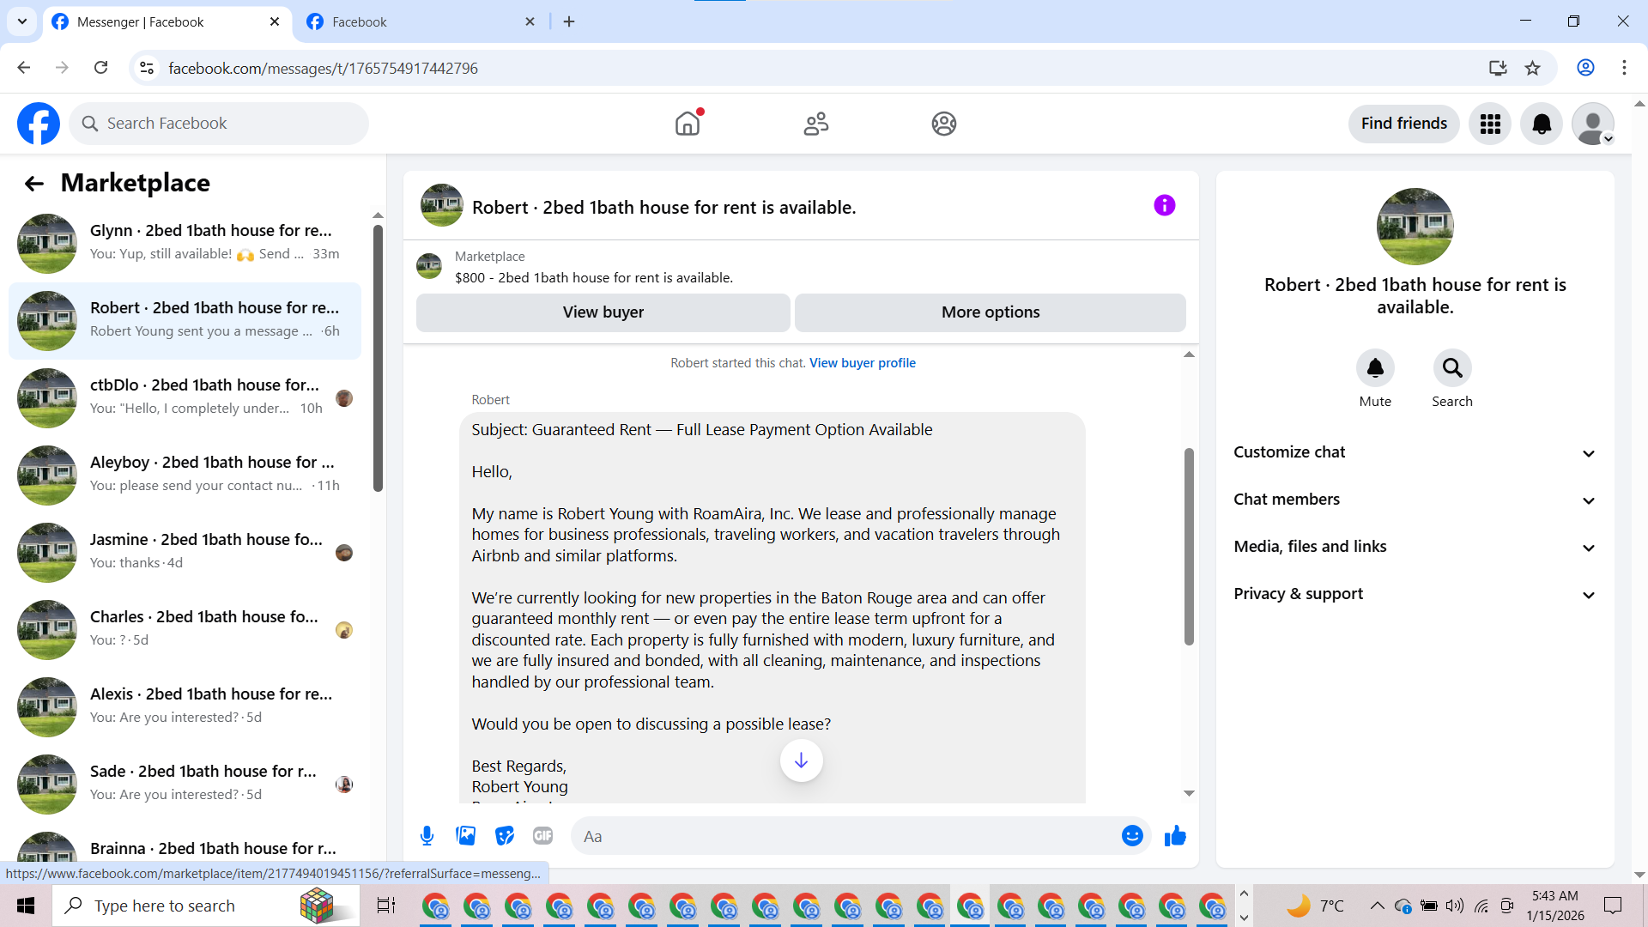The height and width of the screenshot is (927, 1648).
Task: Jump to latest message with down arrow
Action: pyautogui.click(x=801, y=760)
